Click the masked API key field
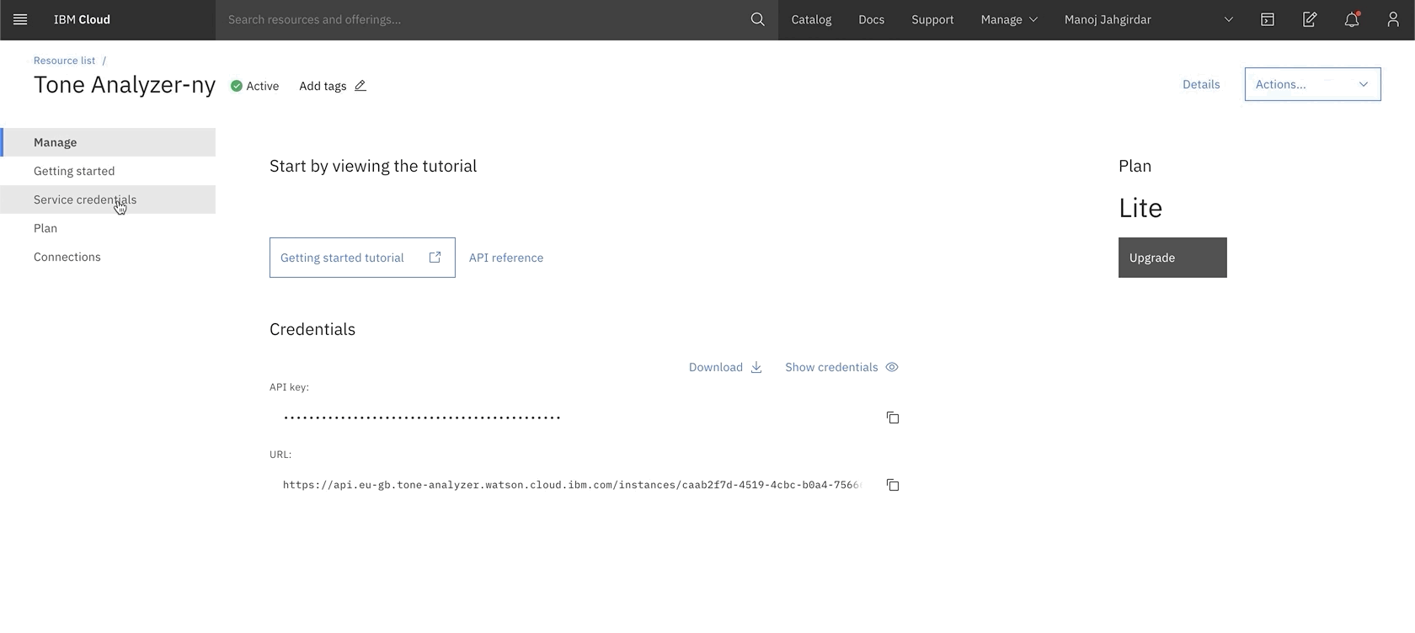Screen dimensions: 1415x633 point(422,418)
